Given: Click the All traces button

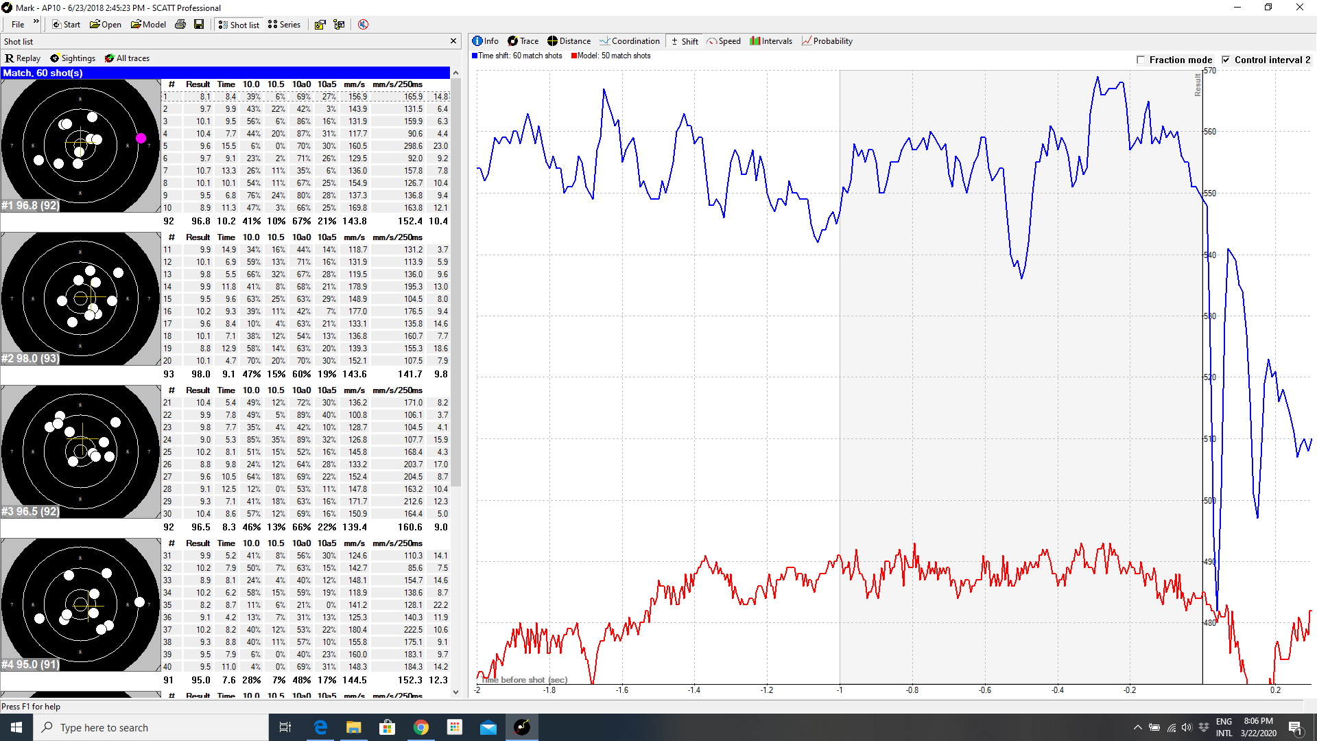Looking at the screenshot, I should [x=127, y=58].
